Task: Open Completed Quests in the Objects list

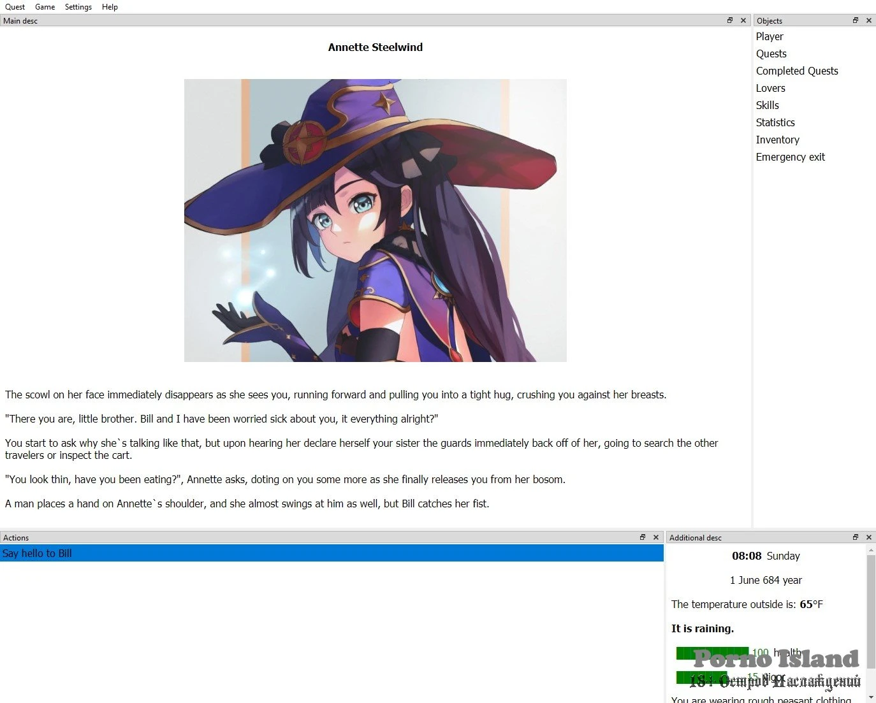Action: tap(797, 71)
